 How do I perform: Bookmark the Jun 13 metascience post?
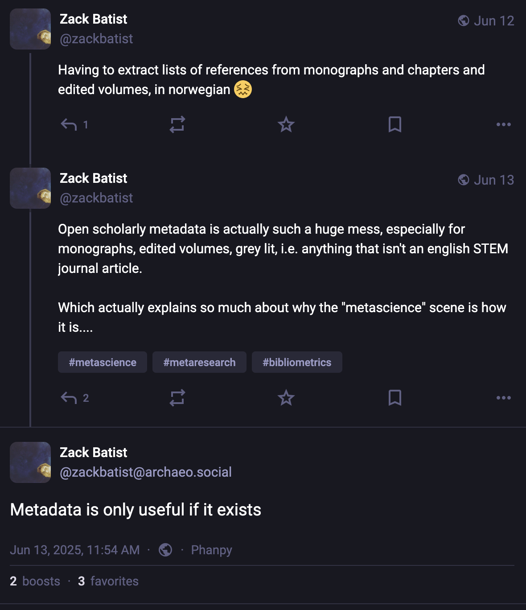395,398
